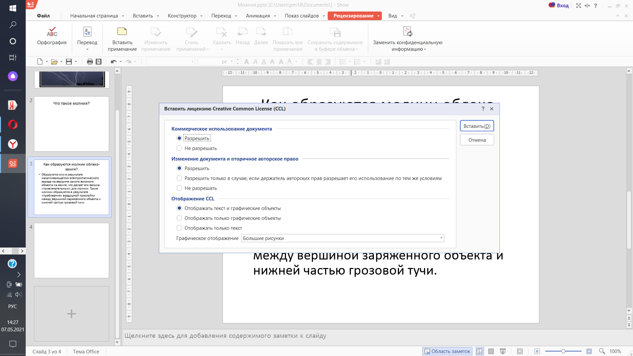Expand the Перевод dropdown arrow
Image resolution: width=633 pixels, height=356 pixels.
click(x=87, y=49)
